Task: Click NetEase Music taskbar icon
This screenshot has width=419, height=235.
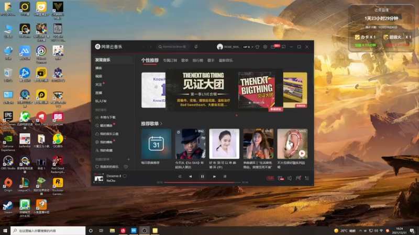Action: [123, 231]
